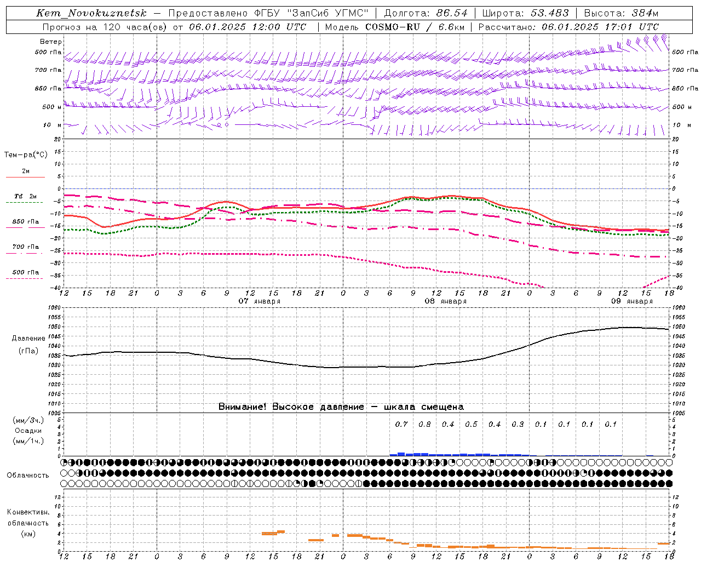Click the Тем-ра(°C) axis title

click(x=26, y=155)
